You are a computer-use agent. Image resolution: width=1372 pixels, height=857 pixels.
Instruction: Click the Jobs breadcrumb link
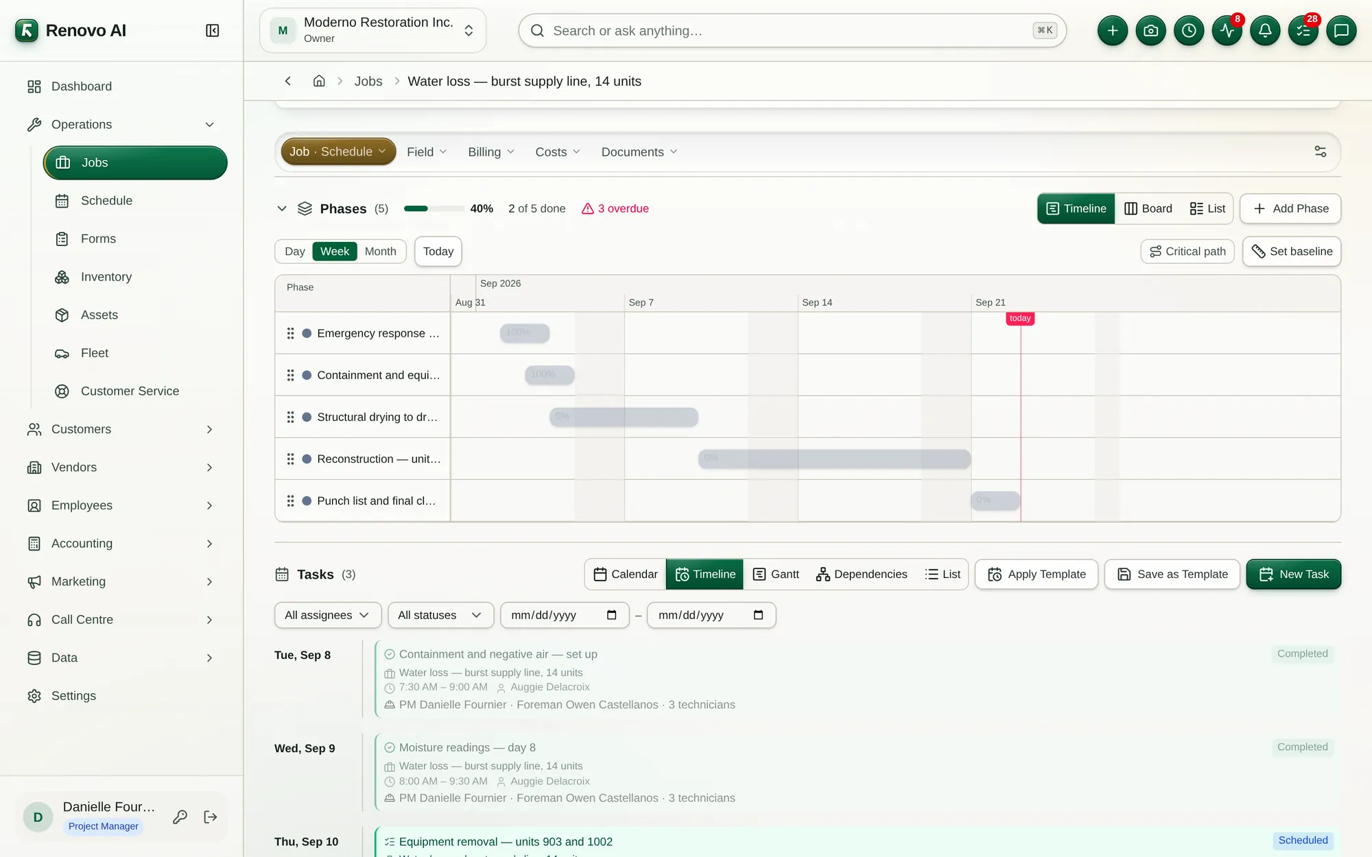click(x=368, y=81)
